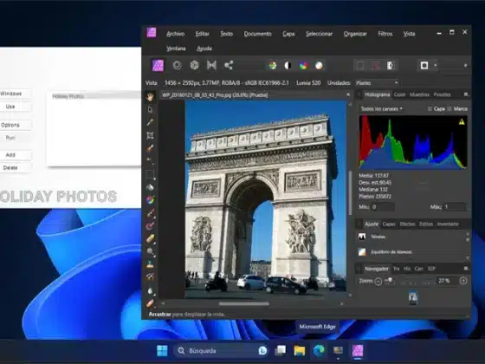Screen dimensions: 485x364
Task: Select the Flood Fill bucket tool
Action: (x=150, y=187)
